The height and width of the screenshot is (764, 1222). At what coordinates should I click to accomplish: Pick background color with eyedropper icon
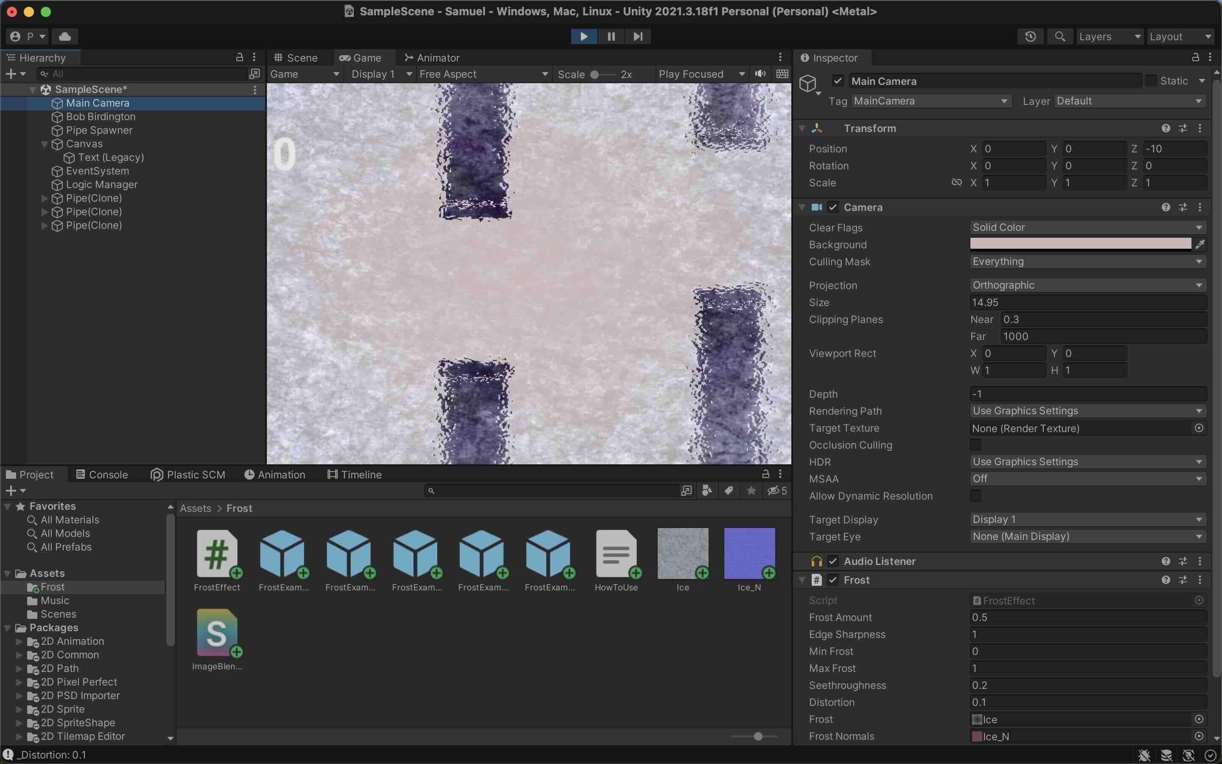pyautogui.click(x=1200, y=244)
